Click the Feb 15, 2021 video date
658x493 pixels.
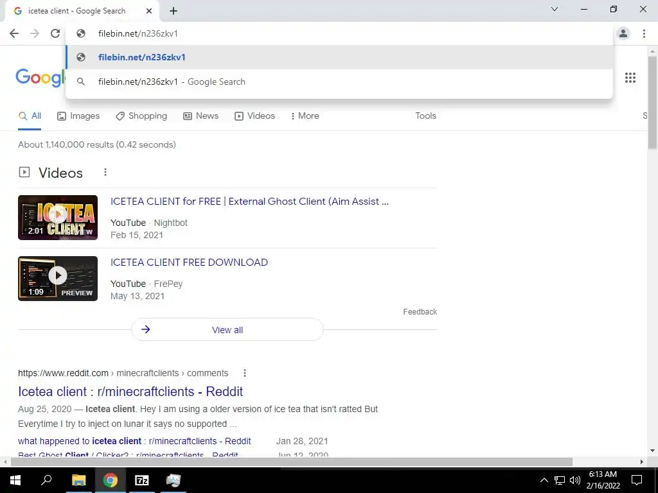pyautogui.click(x=137, y=235)
